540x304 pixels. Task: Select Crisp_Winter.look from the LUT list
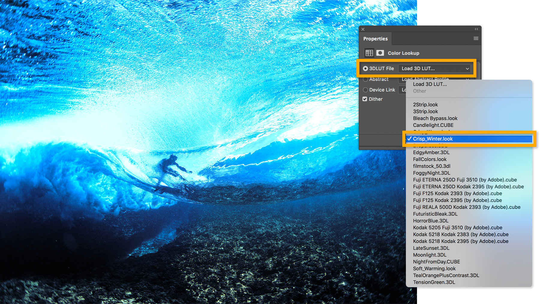[433, 139]
